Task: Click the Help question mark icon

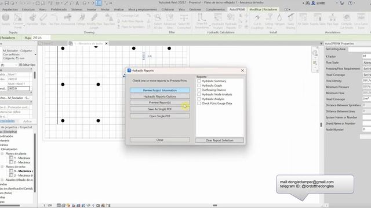Action: [350, 3]
